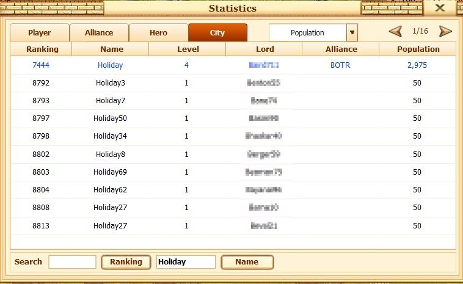Open the Hero tab
This screenshot has width=463, height=284.
tap(158, 33)
